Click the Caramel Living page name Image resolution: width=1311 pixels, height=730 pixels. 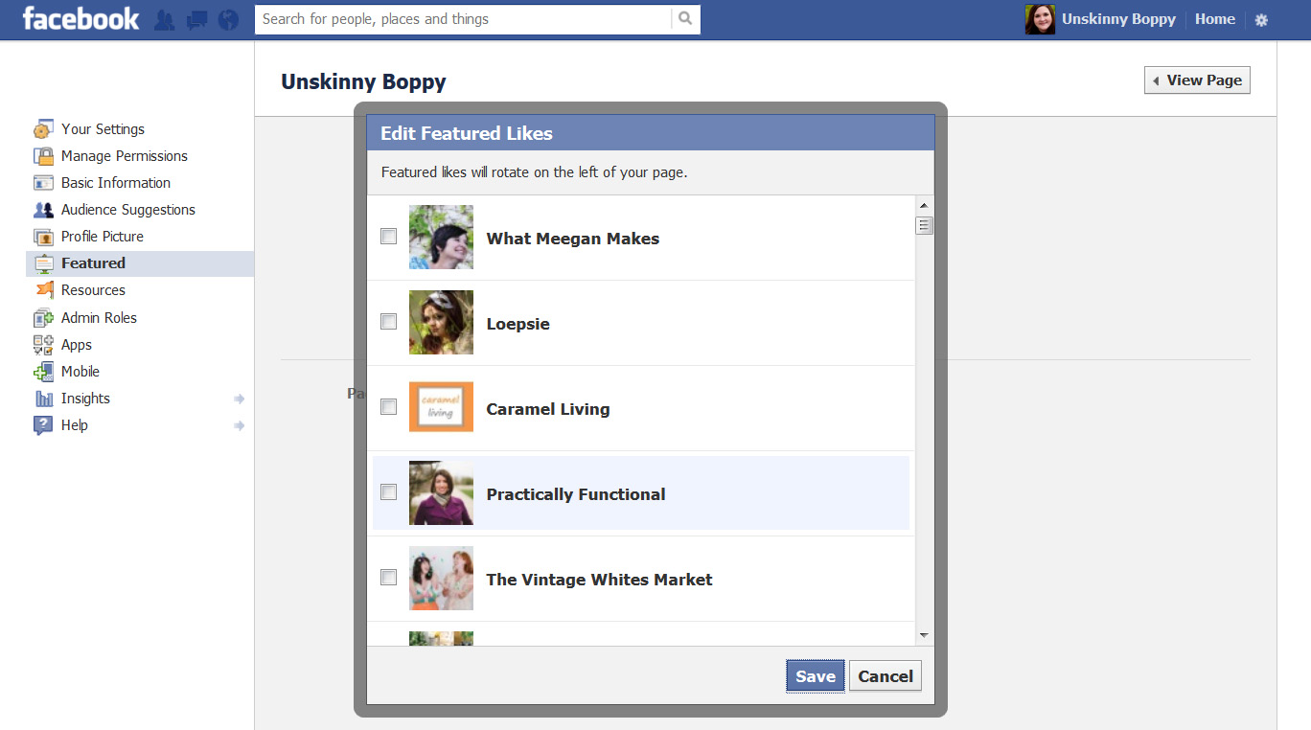click(x=548, y=409)
